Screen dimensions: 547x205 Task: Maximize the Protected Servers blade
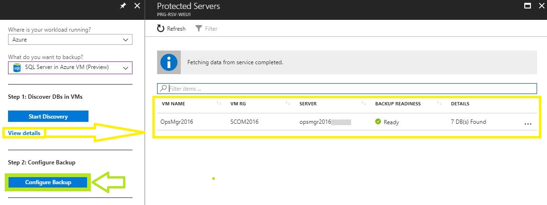point(528,6)
